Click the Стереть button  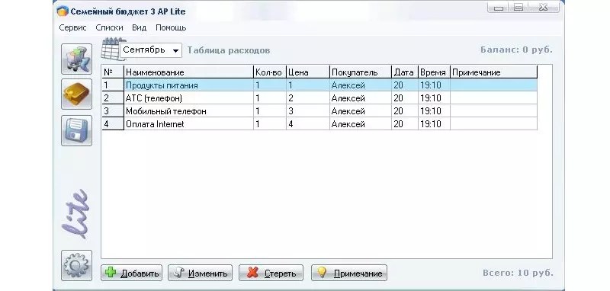point(271,273)
